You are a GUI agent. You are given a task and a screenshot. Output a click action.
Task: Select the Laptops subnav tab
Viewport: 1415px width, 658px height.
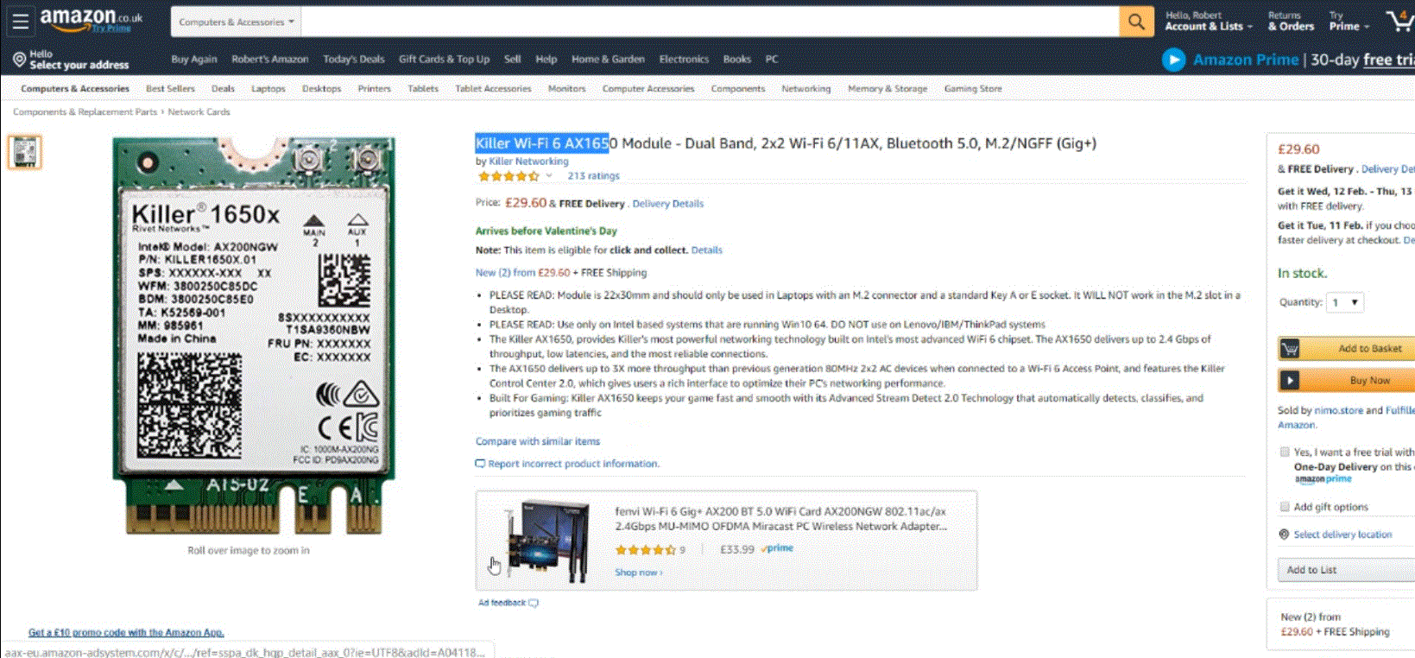pyautogui.click(x=268, y=89)
